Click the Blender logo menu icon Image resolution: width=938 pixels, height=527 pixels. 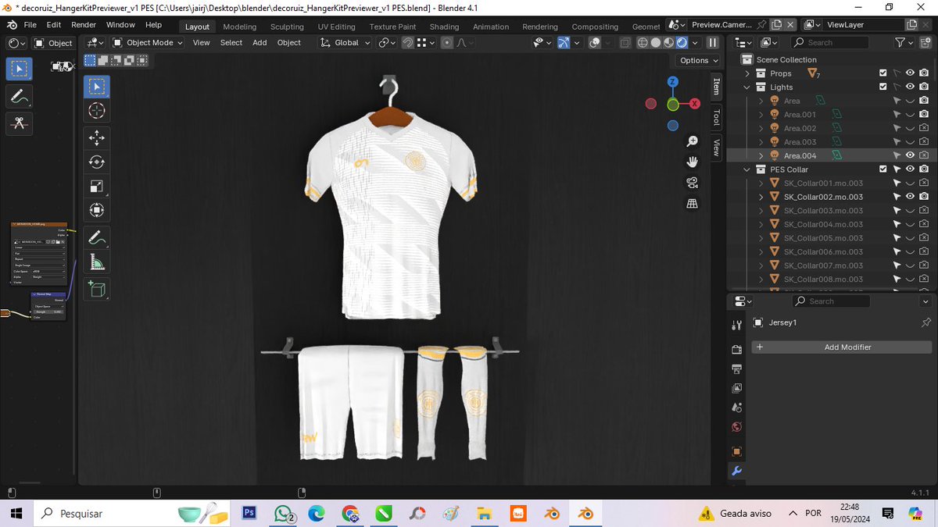point(12,25)
